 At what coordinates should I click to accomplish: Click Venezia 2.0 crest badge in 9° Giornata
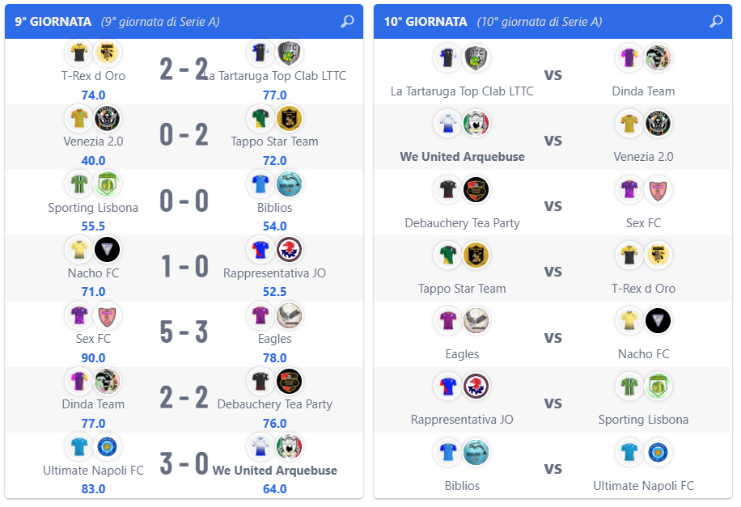pyautogui.click(x=107, y=118)
